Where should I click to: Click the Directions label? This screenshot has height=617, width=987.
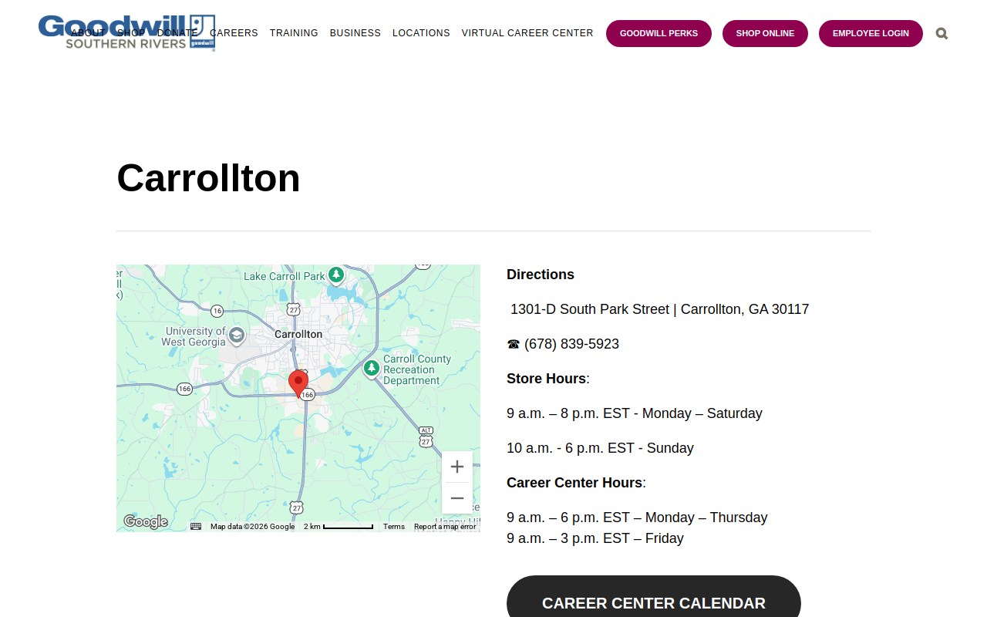tap(541, 275)
